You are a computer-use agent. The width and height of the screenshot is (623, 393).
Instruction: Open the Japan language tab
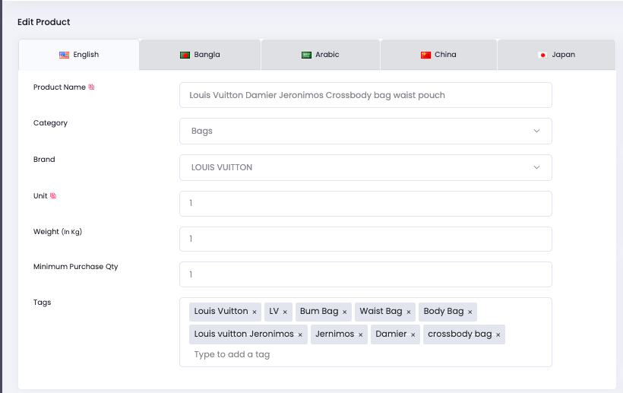click(556, 55)
